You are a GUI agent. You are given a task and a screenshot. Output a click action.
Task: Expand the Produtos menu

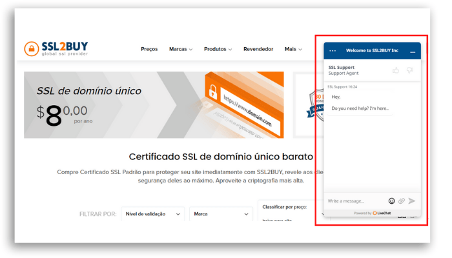click(218, 49)
